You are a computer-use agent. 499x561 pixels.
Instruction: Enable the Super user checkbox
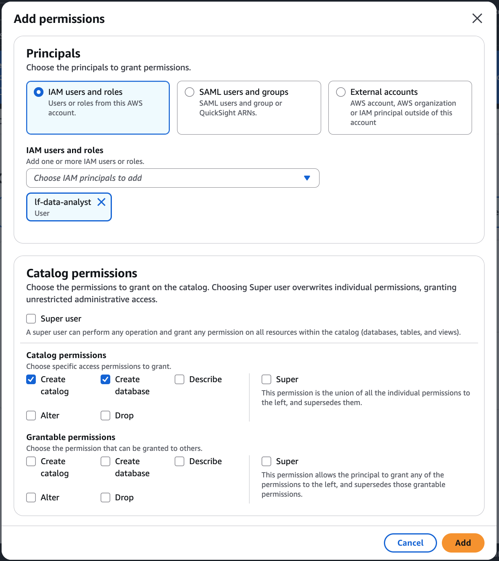(x=31, y=318)
